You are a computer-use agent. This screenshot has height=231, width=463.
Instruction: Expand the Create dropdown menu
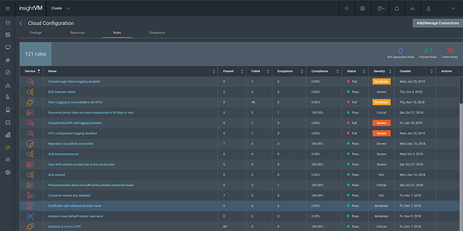click(61, 8)
